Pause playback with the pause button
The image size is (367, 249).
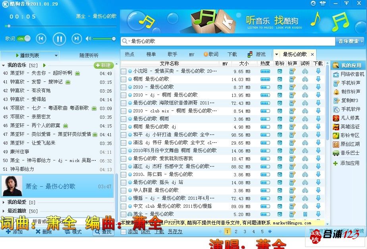[x=59, y=39]
